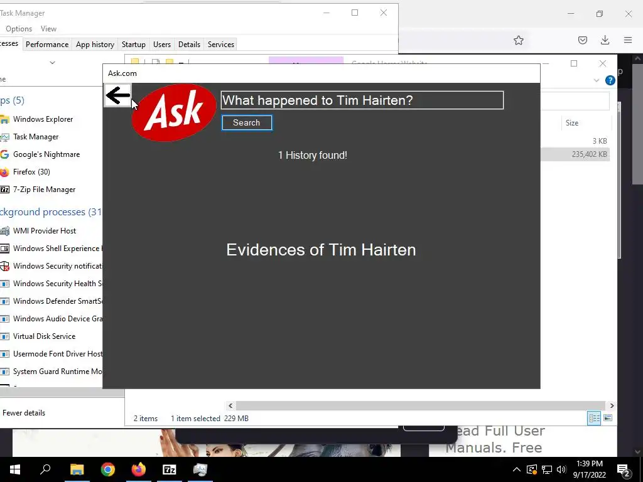
Task: Click the update tray icon with orange dot
Action: click(x=532, y=469)
